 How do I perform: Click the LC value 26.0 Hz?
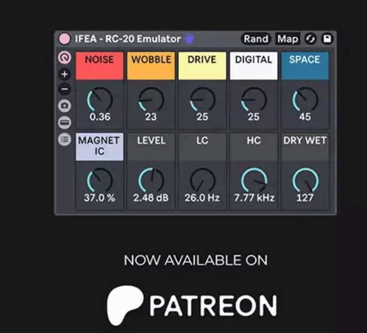[202, 198]
